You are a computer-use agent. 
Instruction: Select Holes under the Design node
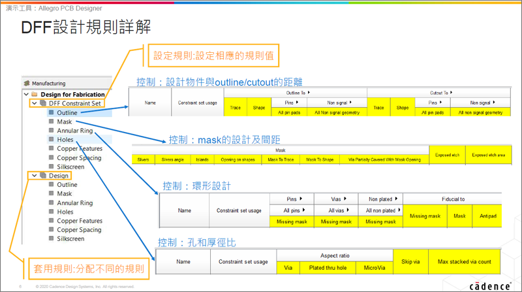65,212
